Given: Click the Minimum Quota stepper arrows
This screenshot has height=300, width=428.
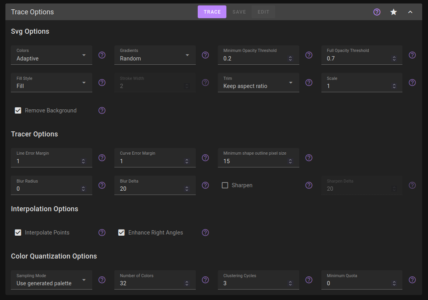Looking at the screenshot, I should click(394, 283).
